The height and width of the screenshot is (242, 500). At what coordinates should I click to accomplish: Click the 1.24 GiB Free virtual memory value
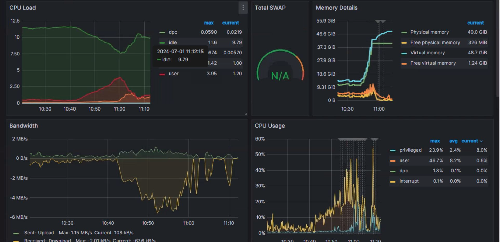pyautogui.click(x=477, y=63)
